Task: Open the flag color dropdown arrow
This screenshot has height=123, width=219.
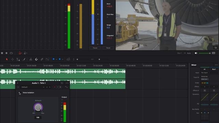Action: click(x=56, y=59)
